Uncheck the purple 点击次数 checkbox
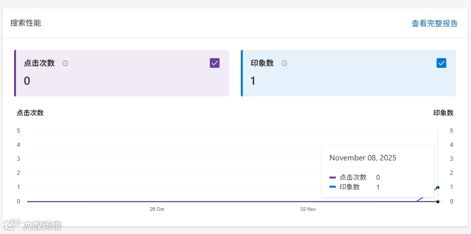Viewport: 471px width, 234px height. pos(215,63)
